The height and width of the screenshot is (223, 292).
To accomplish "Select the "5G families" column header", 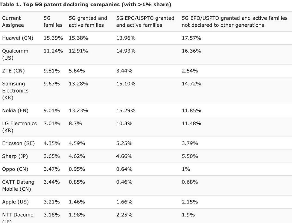I will tap(53, 22).
